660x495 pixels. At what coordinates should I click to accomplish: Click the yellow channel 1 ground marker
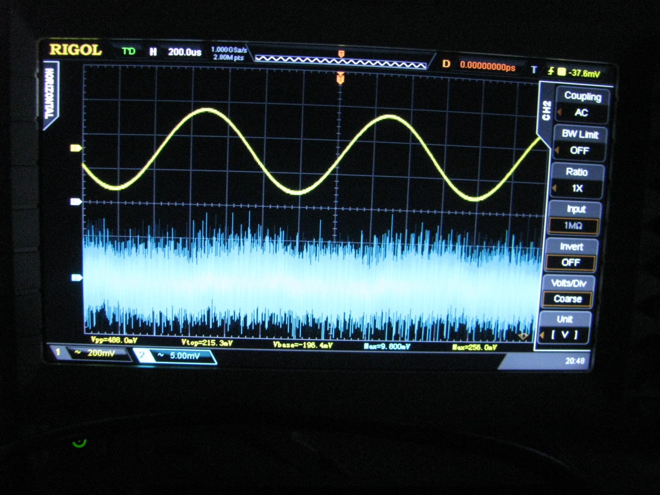pyautogui.click(x=76, y=148)
